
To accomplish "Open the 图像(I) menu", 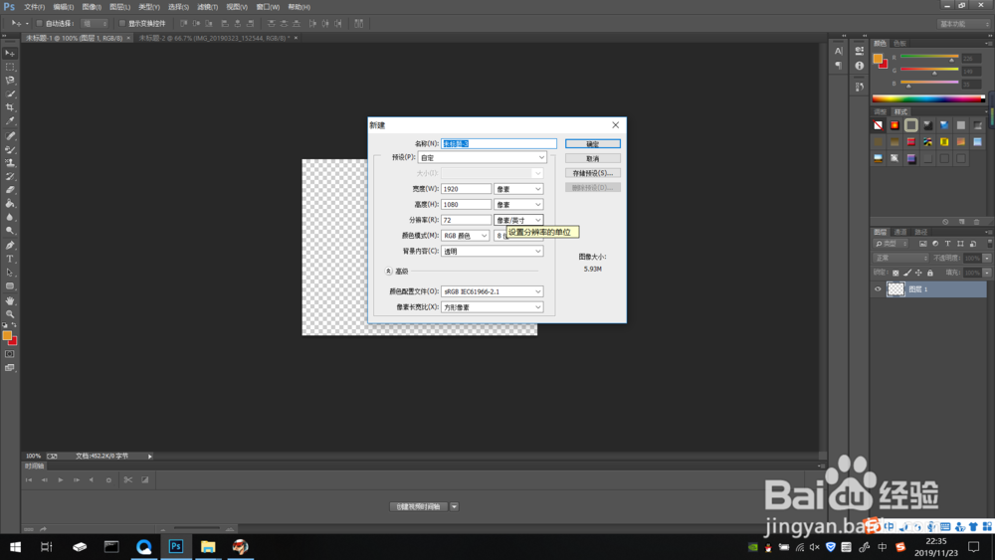I will 92,7.
